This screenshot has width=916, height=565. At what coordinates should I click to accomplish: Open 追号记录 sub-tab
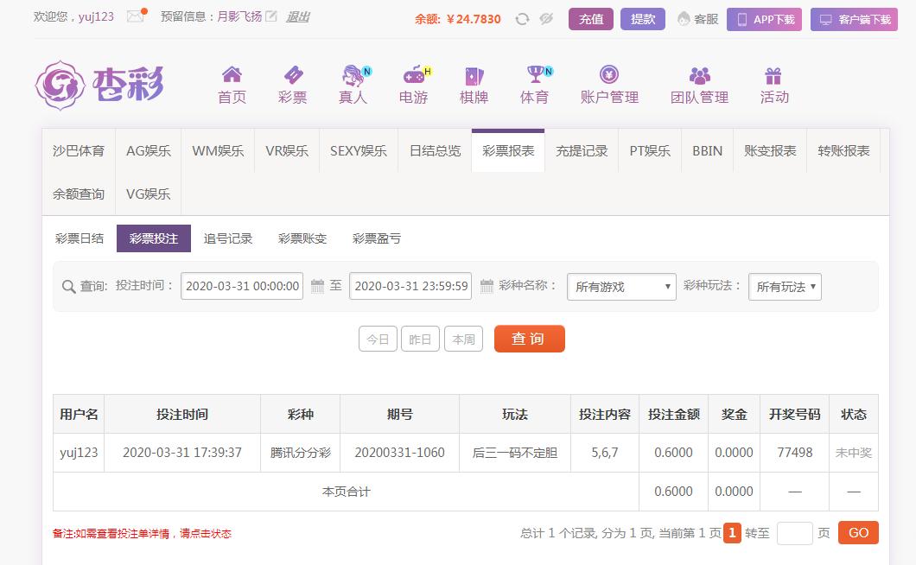228,238
